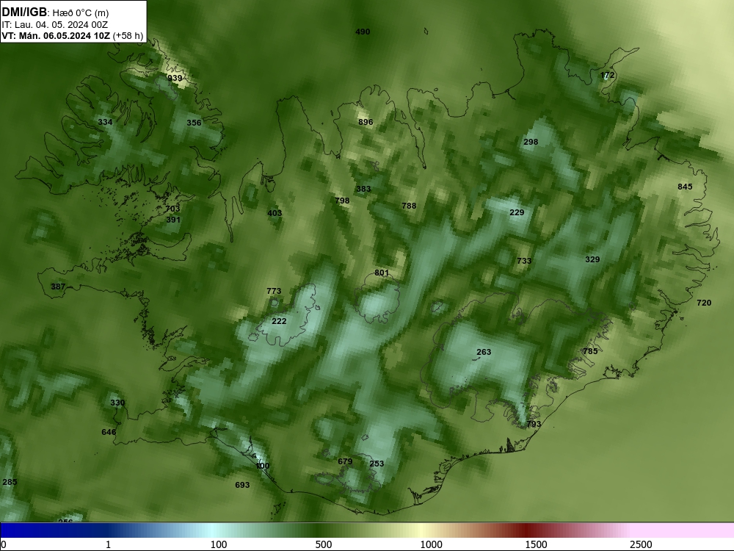Click the 785 map label

click(590, 351)
